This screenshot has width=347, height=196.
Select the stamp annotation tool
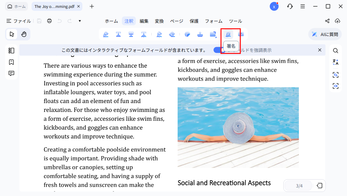point(200,34)
